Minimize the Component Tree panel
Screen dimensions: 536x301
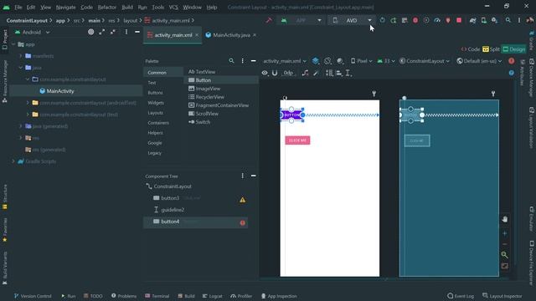pos(253,176)
